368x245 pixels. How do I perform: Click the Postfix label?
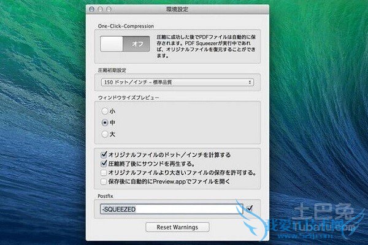tap(105, 196)
